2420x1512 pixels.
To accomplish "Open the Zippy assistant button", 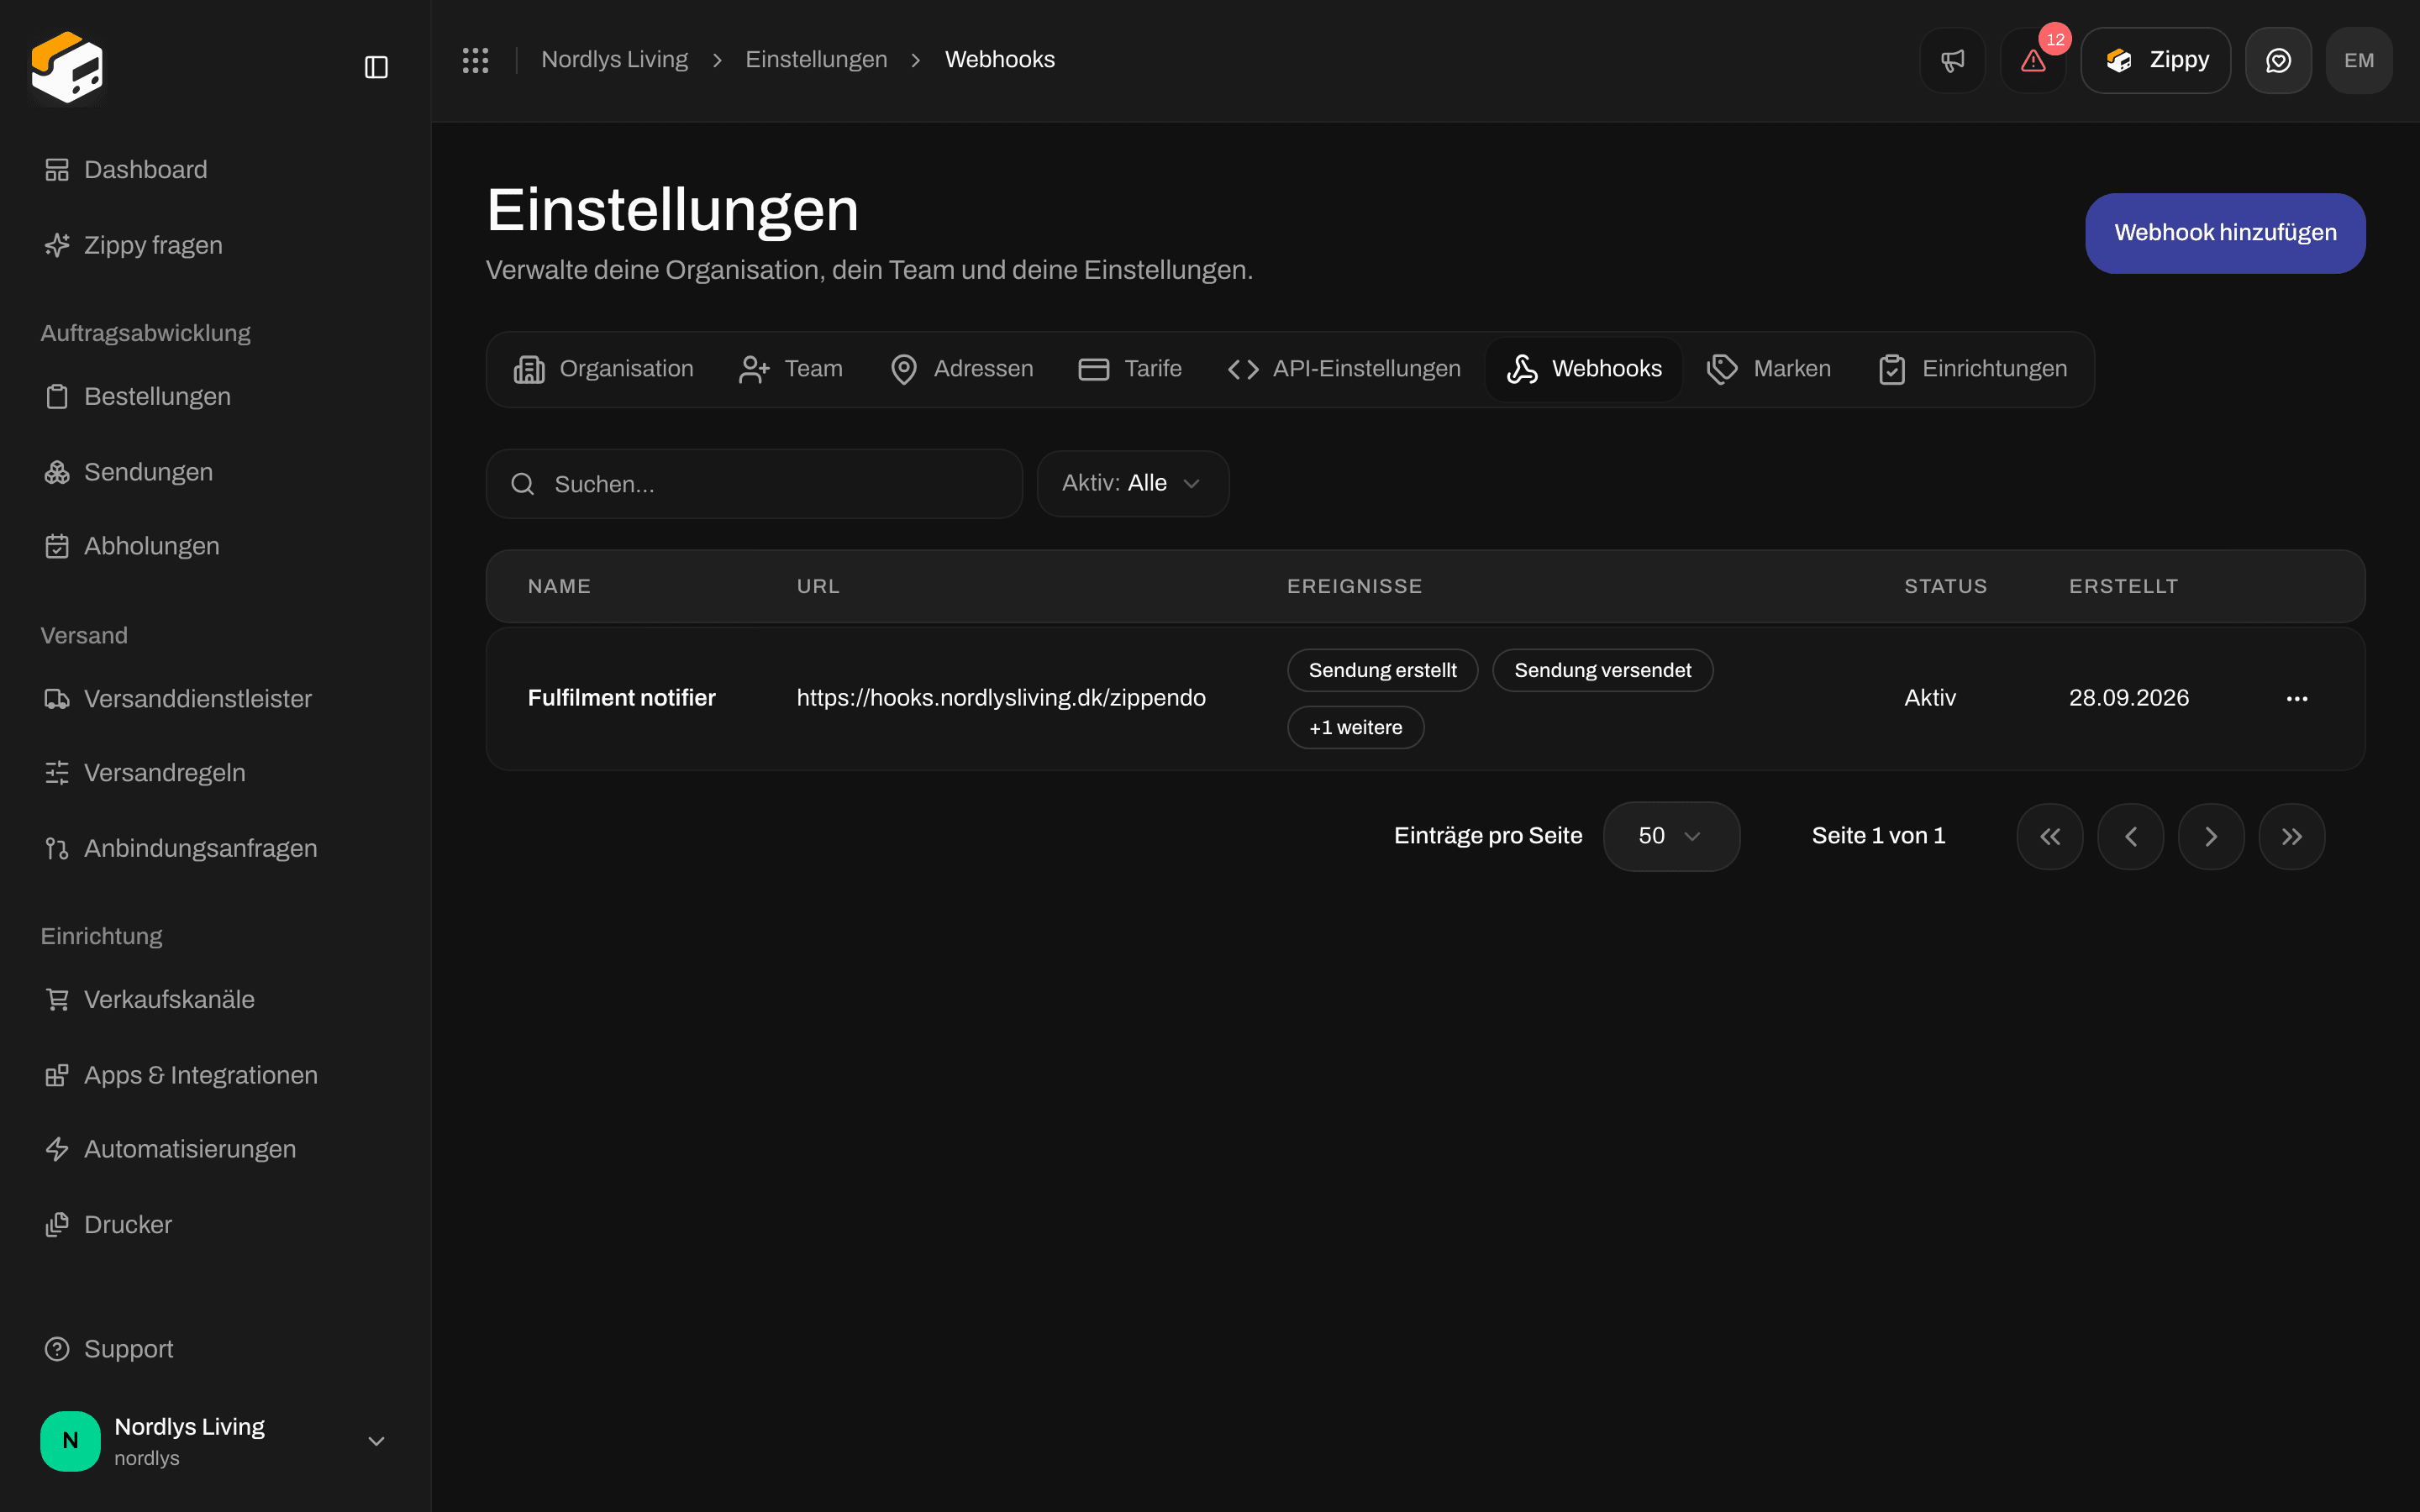I will coord(2156,60).
